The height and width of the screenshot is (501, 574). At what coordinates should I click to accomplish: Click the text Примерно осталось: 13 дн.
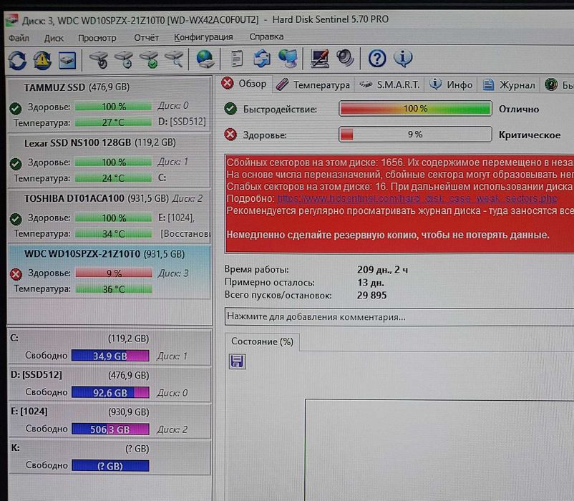click(x=304, y=283)
